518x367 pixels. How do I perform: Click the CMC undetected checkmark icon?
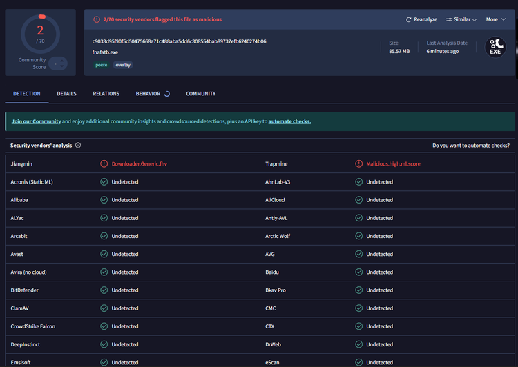click(358, 308)
